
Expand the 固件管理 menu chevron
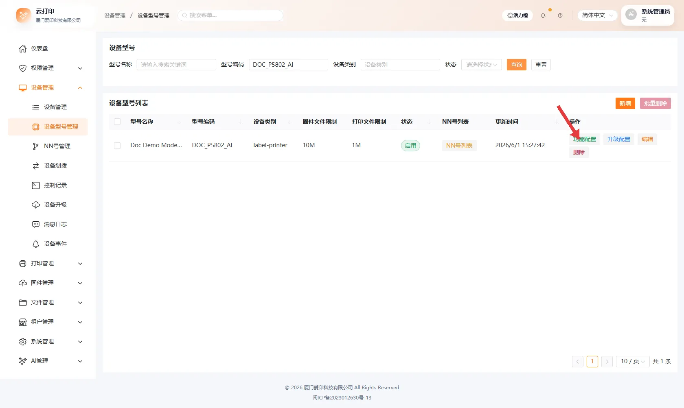[x=80, y=283]
